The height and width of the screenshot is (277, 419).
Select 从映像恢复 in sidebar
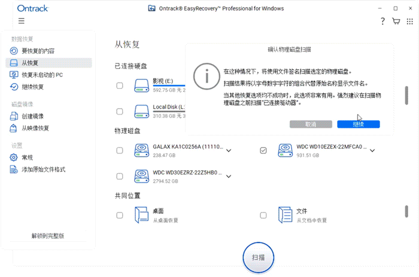point(48,128)
